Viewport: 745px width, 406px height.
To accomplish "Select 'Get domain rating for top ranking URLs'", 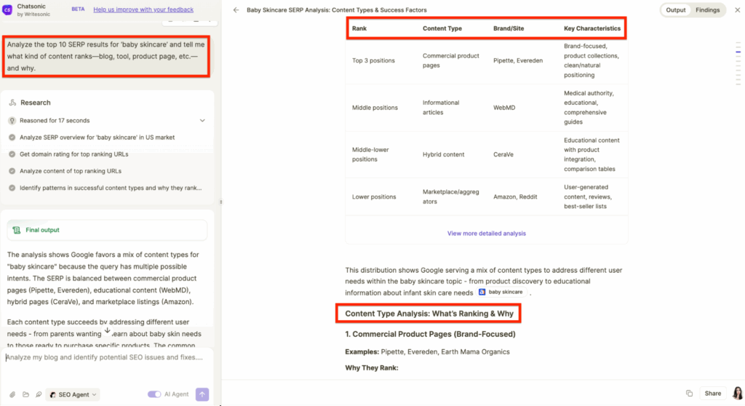I will pyautogui.click(x=73, y=154).
